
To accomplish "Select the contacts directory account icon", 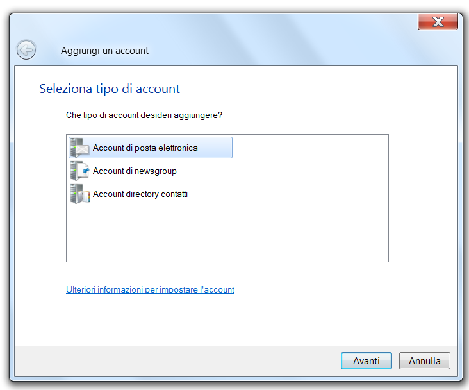I will coord(79,194).
